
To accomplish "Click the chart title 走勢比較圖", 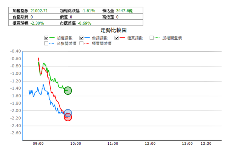I will [114, 30].
